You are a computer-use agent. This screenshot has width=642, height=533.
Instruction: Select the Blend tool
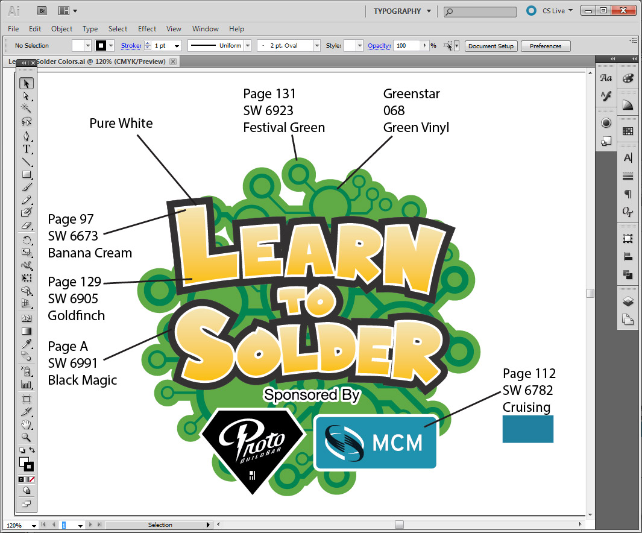(26, 356)
